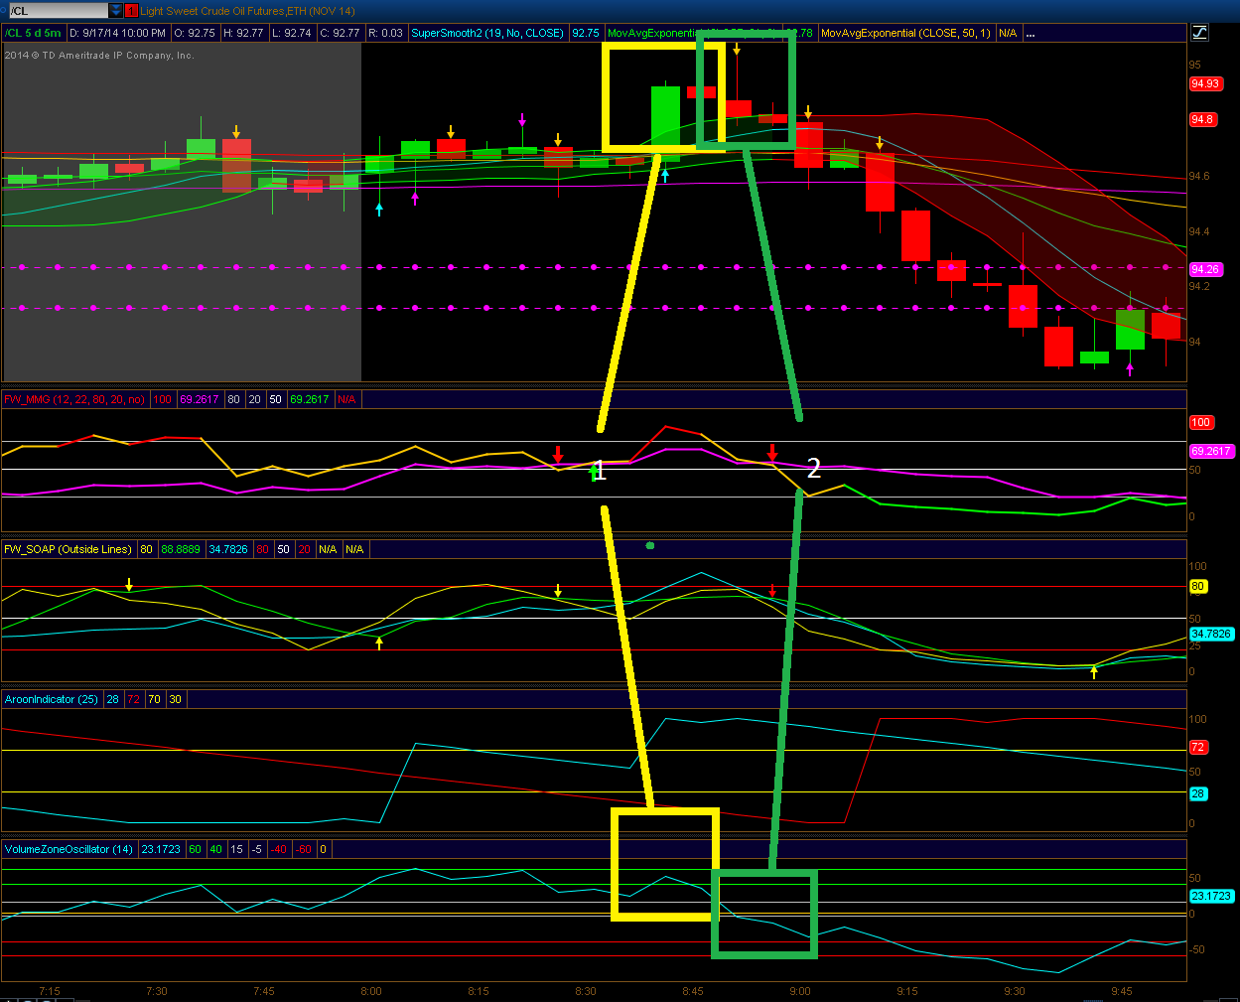Click the 69.2617 magenta value bubble
This screenshot has height=1002, width=1240.
(1211, 451)
